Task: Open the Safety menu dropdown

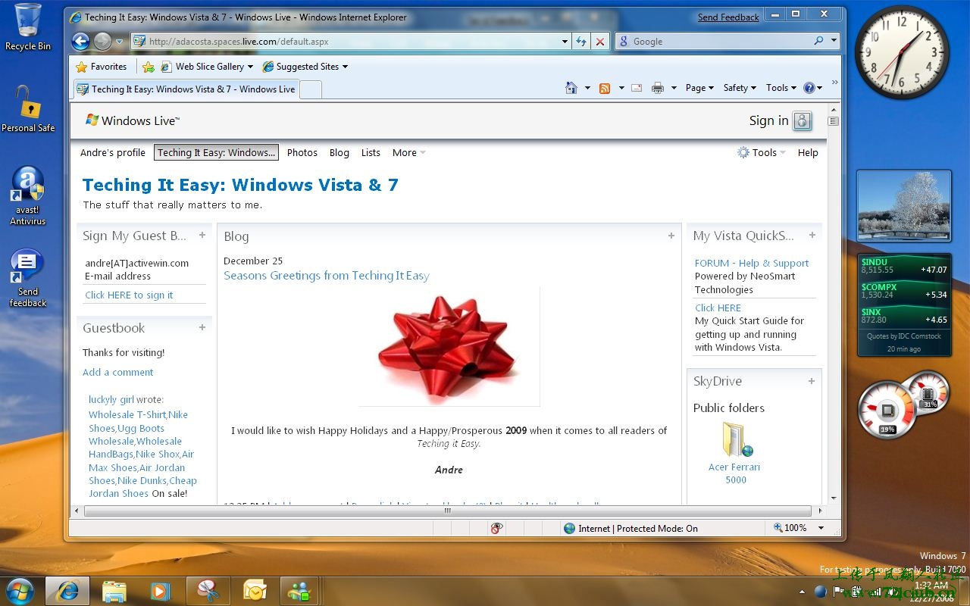Action: [740, 88]
